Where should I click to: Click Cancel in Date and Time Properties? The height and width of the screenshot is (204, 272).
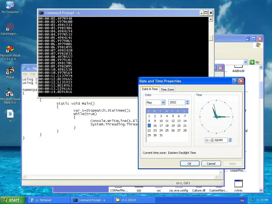[211, 163]
